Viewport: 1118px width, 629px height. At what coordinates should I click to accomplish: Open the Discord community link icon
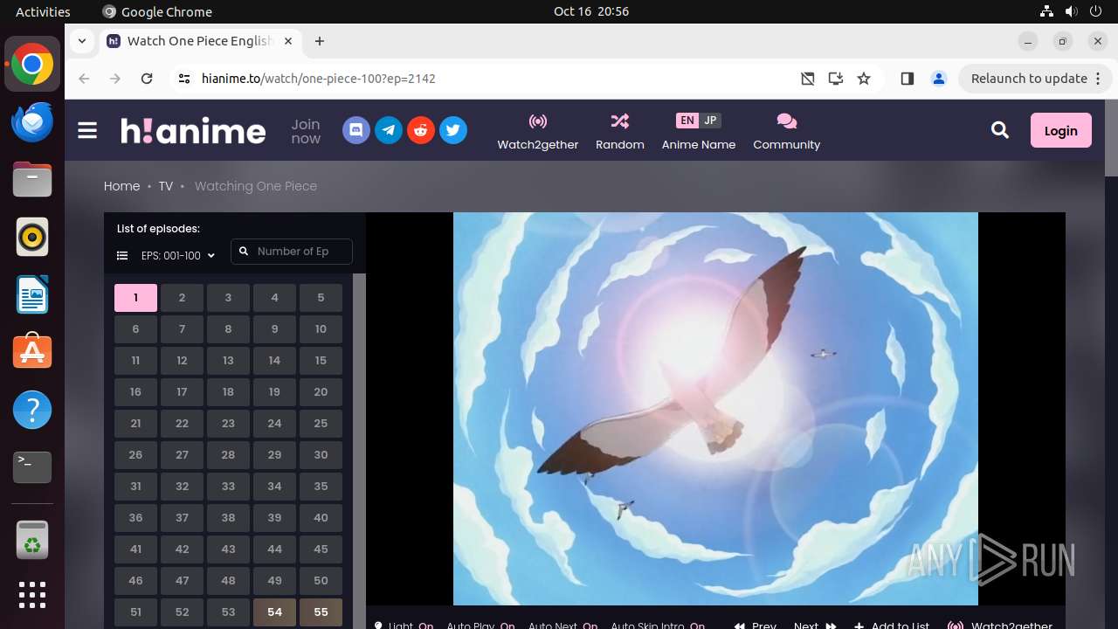point(356,131)
